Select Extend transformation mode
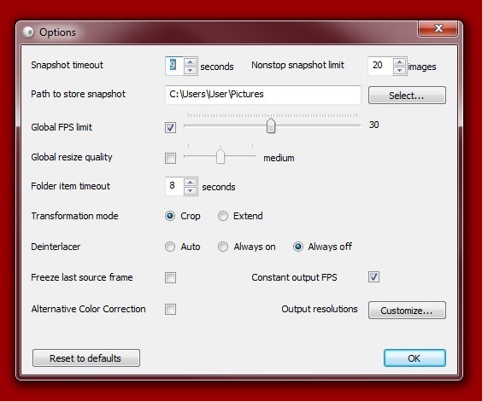 [223, 216]
